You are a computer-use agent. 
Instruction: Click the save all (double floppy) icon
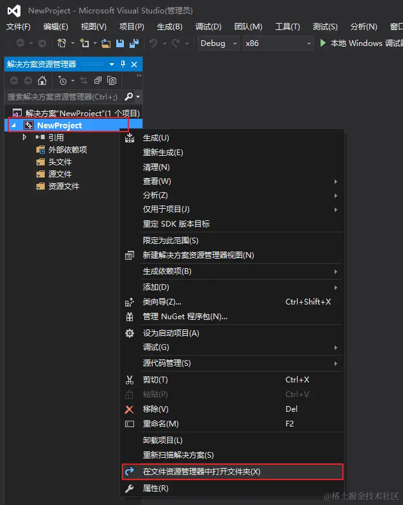pos(134,43)
